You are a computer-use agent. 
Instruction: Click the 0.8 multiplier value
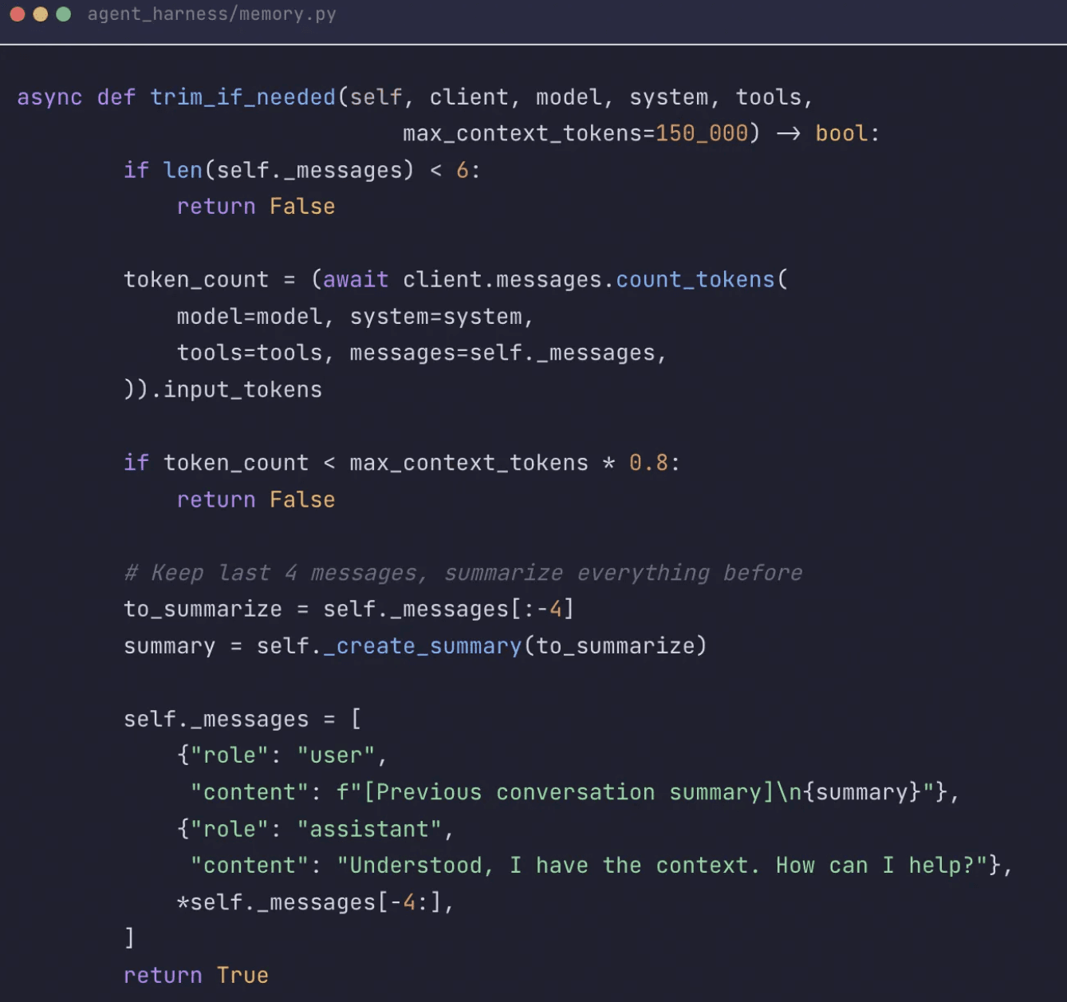(648, 463)
